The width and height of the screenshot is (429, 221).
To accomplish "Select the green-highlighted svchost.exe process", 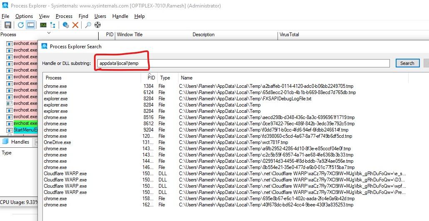I will pos(25,123).
